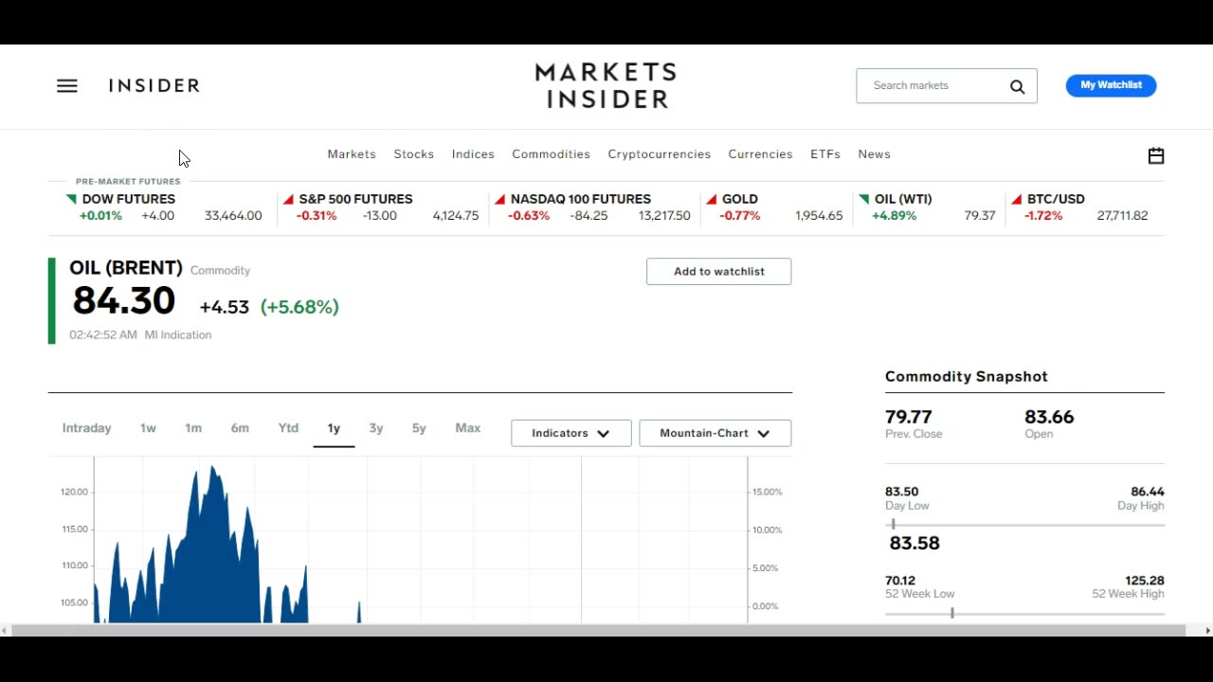Open the Stocks menu item
Screen dimensions: 1213x682
click(414, 154)
